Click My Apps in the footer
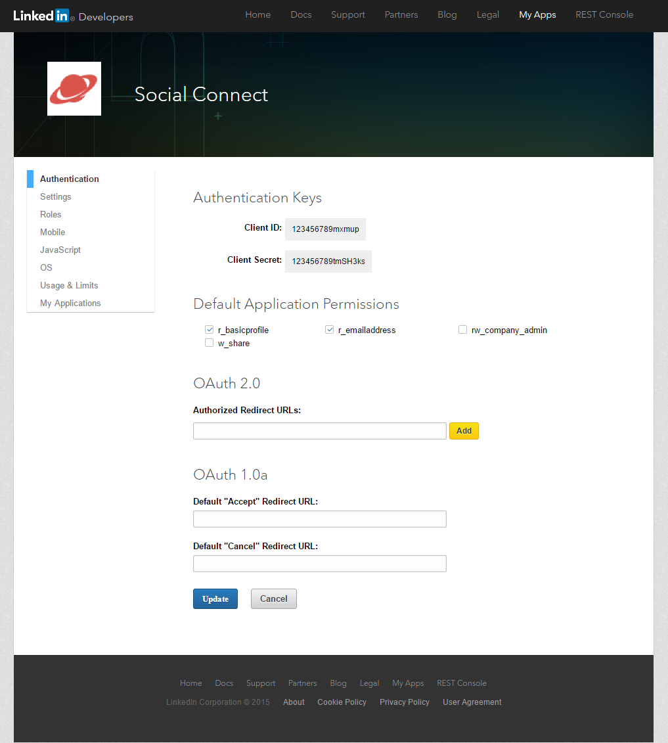668x743 pixels. [408, 683]
